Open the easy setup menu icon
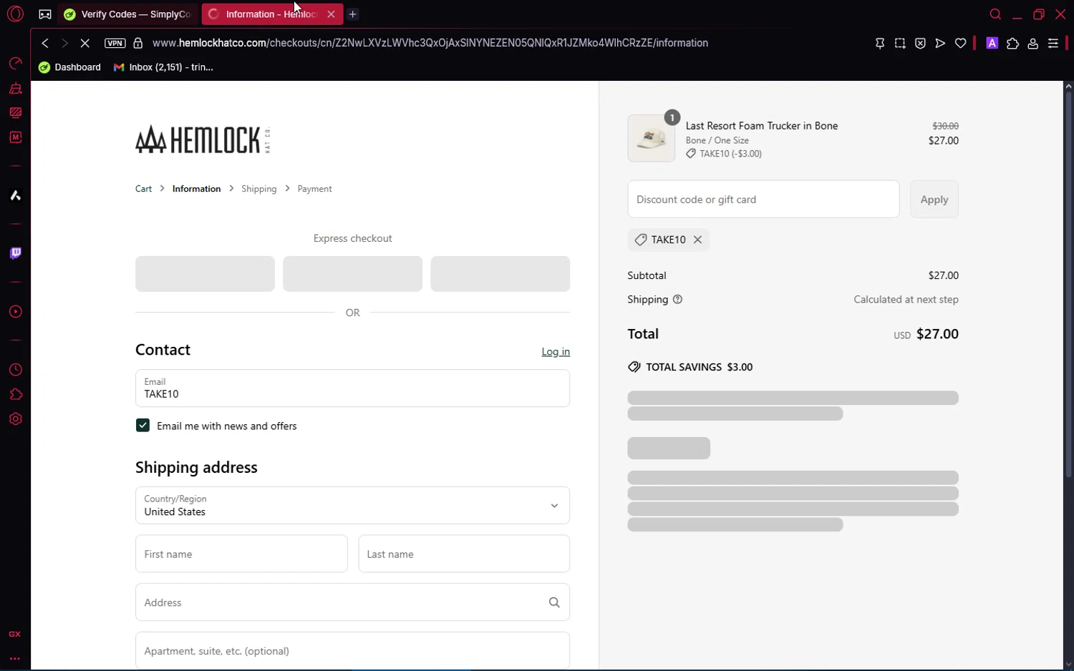The height and width of the screenshot is (671, 1074). pos(1053,44)
